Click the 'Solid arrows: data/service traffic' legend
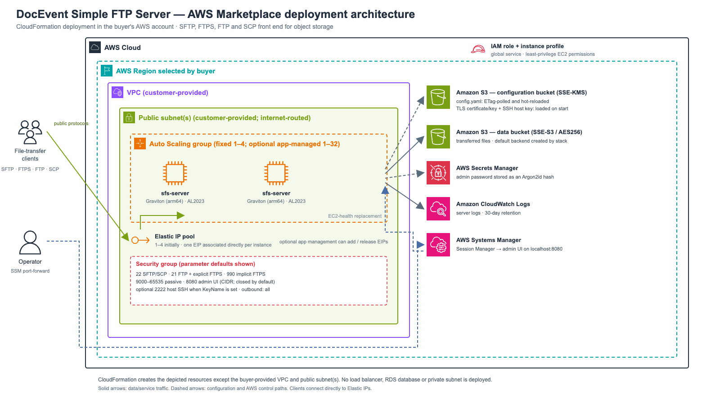The width and height of the screenshot is (702, 395). point(235,388)
